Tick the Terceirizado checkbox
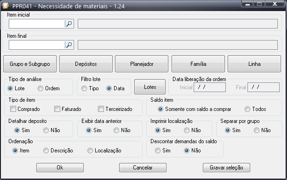This screenshot has width=287, height=180. click(101, 109)
